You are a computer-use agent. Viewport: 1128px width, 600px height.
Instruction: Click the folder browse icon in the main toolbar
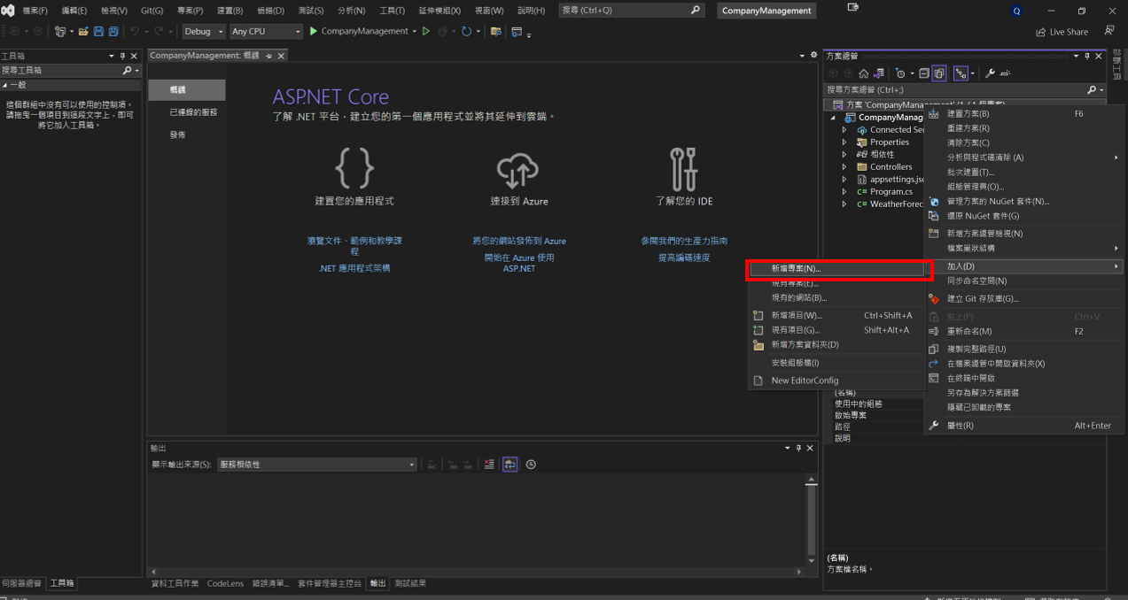click(495, 31)
